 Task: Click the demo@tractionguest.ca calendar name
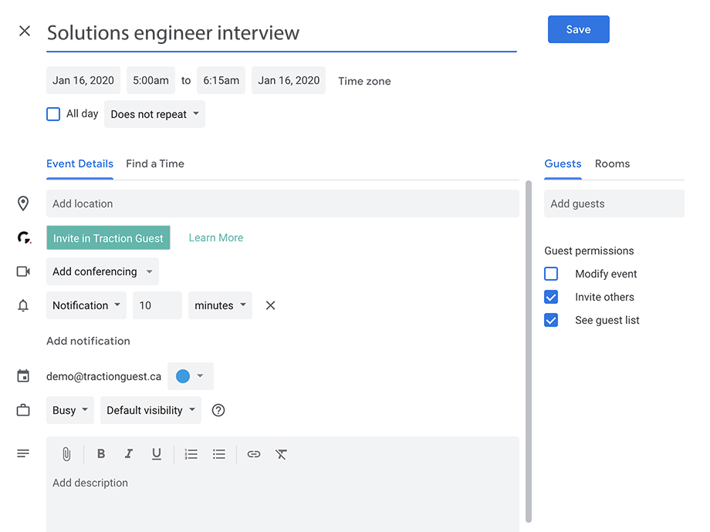[x=103, y=376]
